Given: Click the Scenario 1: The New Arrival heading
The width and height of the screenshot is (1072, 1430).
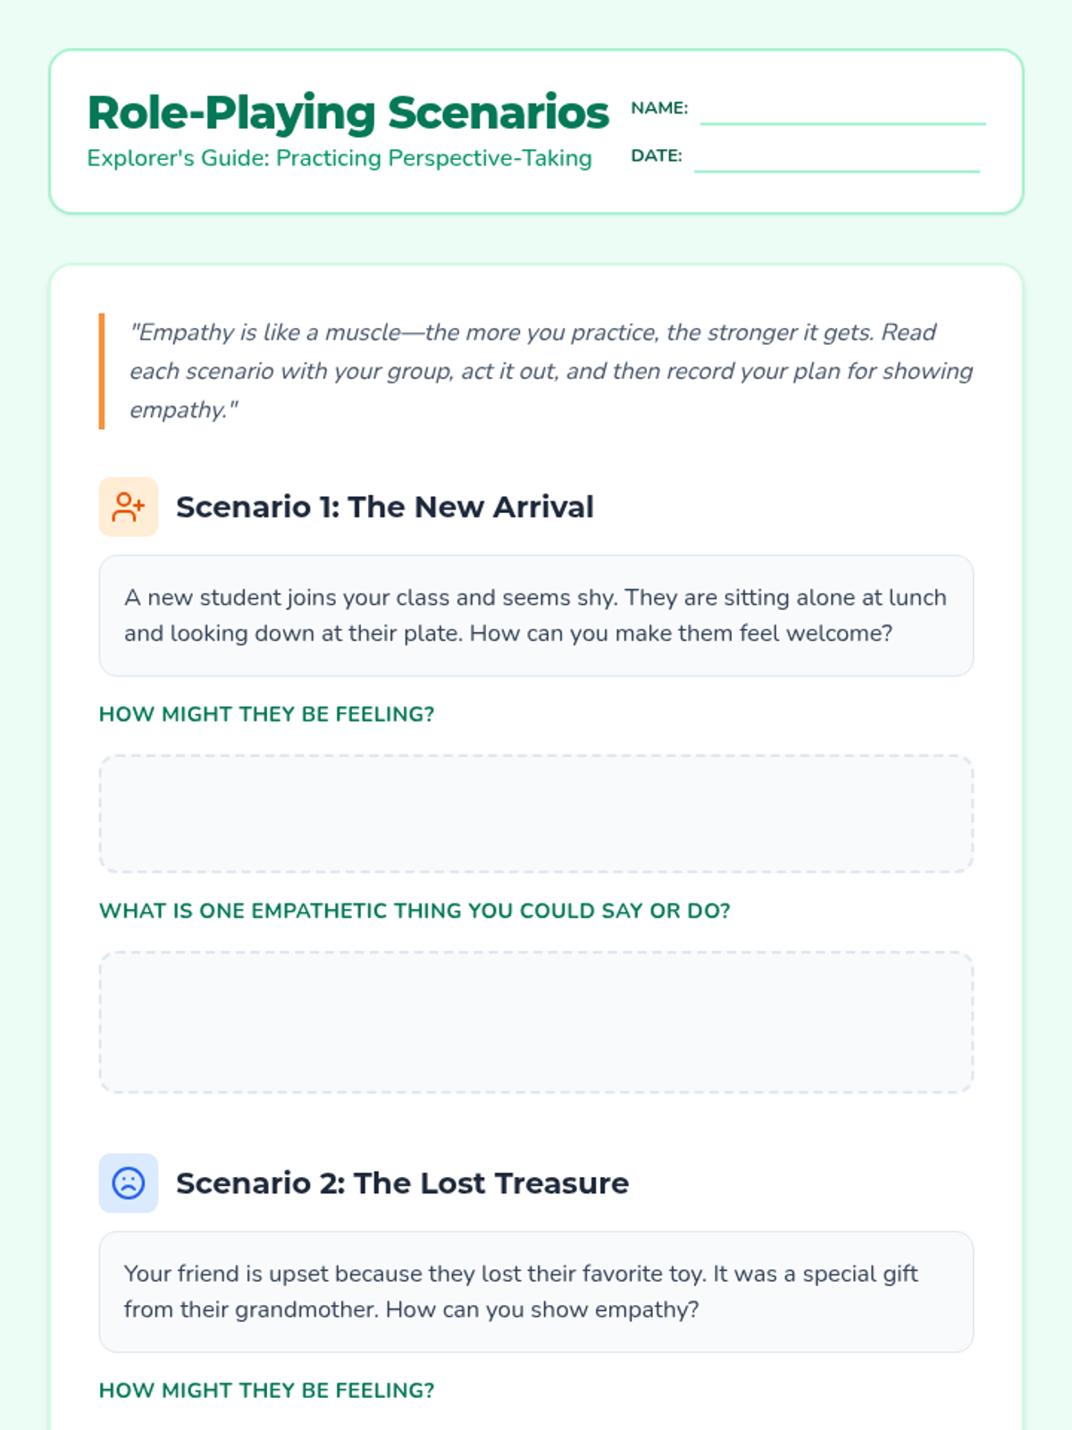Looking at the screenshot, I should coord(384,508).
